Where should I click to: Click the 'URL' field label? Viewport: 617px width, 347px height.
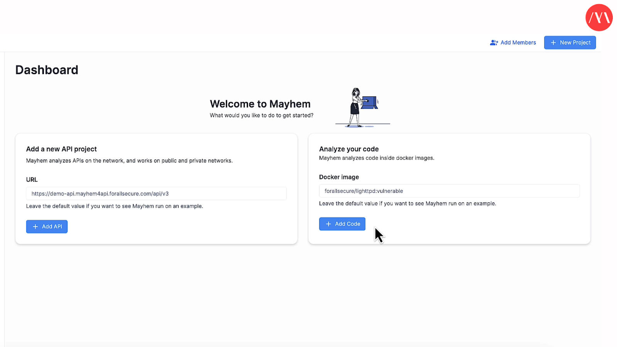[x=32, y=180]
